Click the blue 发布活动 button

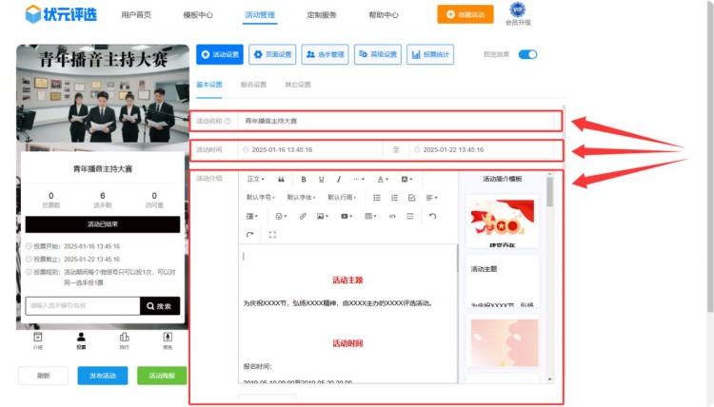[x=102, y=376]
